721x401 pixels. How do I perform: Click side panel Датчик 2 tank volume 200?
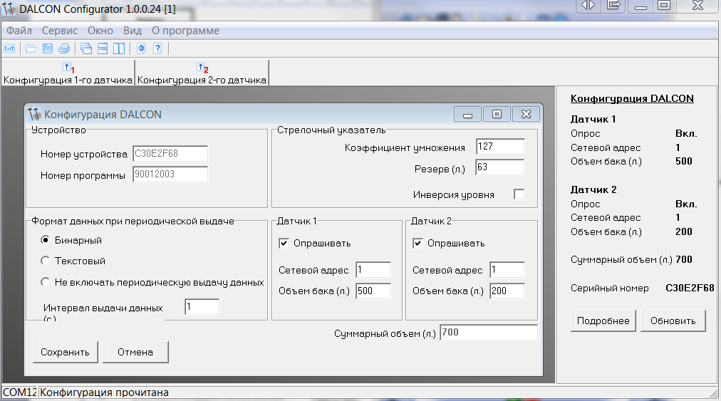pyautogui.click(x=684, y=231)
